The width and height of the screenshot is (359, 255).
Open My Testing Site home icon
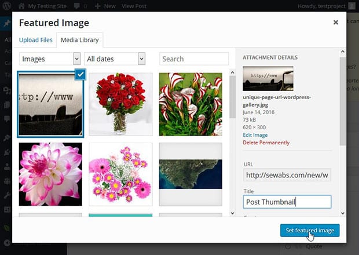tap(21, 6)
